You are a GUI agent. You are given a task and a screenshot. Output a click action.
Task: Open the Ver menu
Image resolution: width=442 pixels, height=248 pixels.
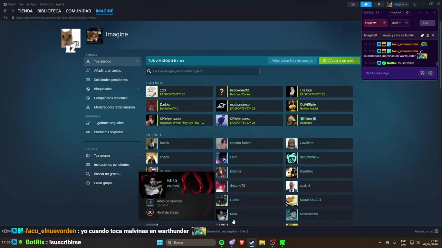(x=21, y=4)
